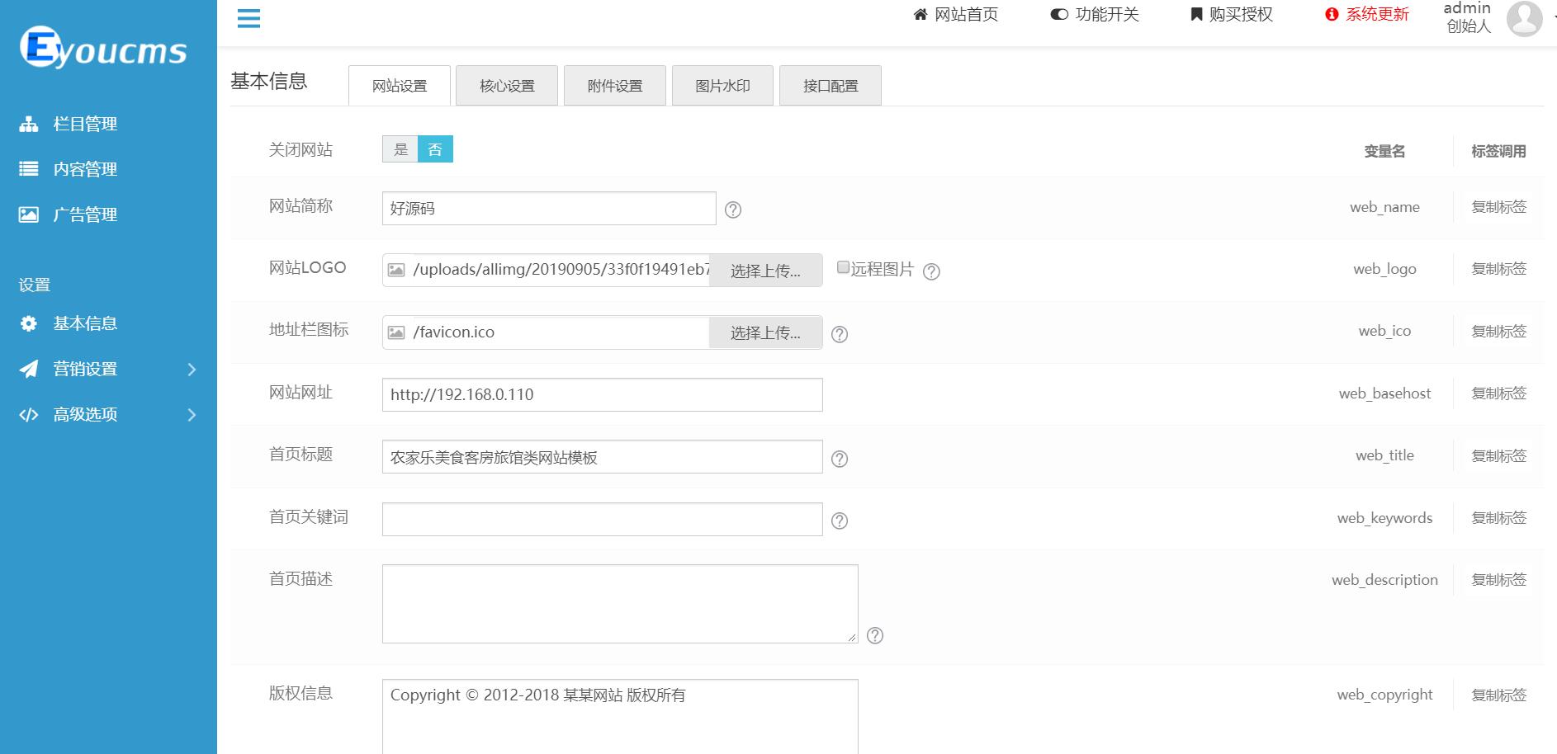
Task: Switch to the 核心设置 tab
Action: point(507,86)
